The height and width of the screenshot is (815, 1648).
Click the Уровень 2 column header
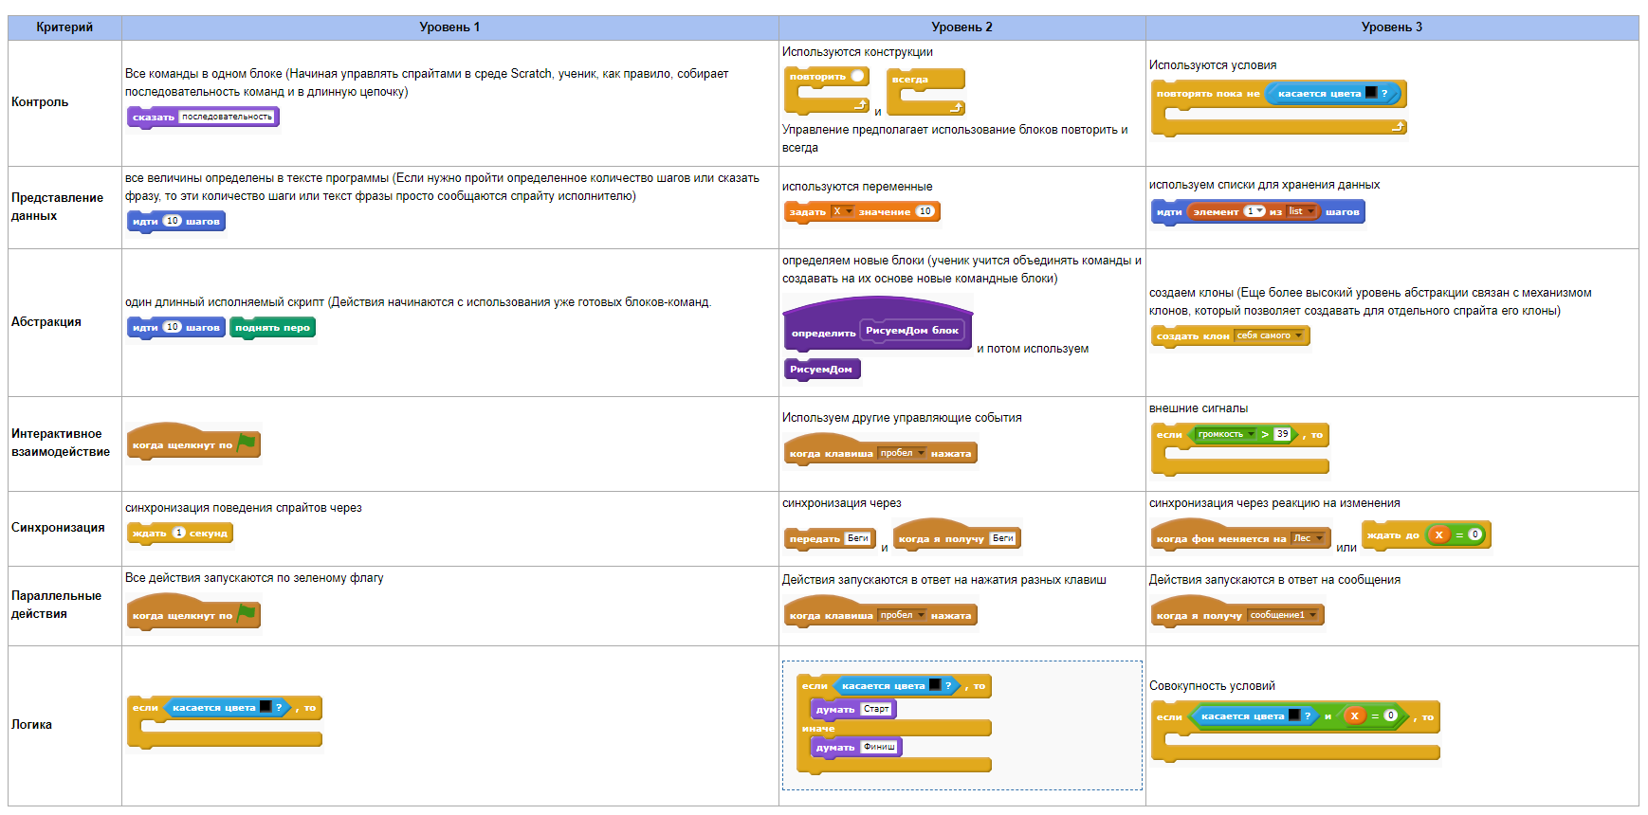point(961,27)
